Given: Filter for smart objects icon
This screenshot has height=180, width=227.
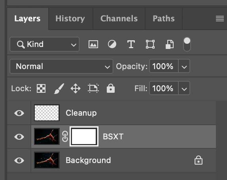Looking at the screenshot, I should pos(170,44).
